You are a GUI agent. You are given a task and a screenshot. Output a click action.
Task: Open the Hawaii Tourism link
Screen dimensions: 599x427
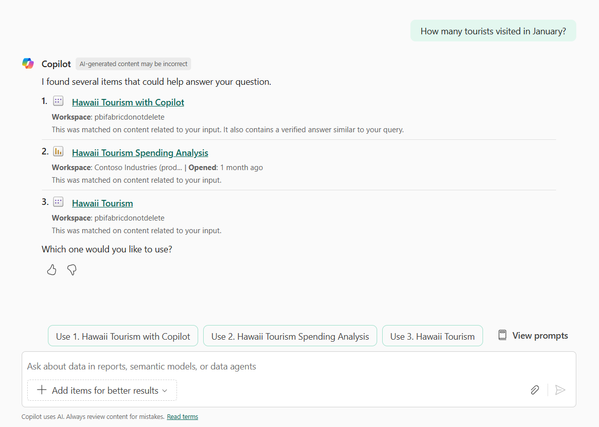coord(102,203)
